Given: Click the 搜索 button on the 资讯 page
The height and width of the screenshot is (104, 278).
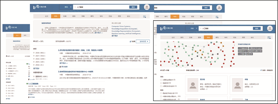Looking at the screenshot, I should (133, 7).
